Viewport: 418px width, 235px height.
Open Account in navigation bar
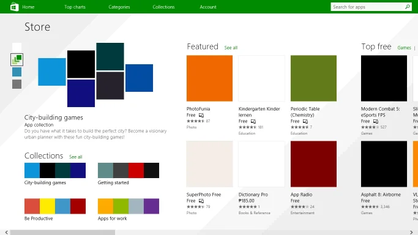click(x=208, y=7)
